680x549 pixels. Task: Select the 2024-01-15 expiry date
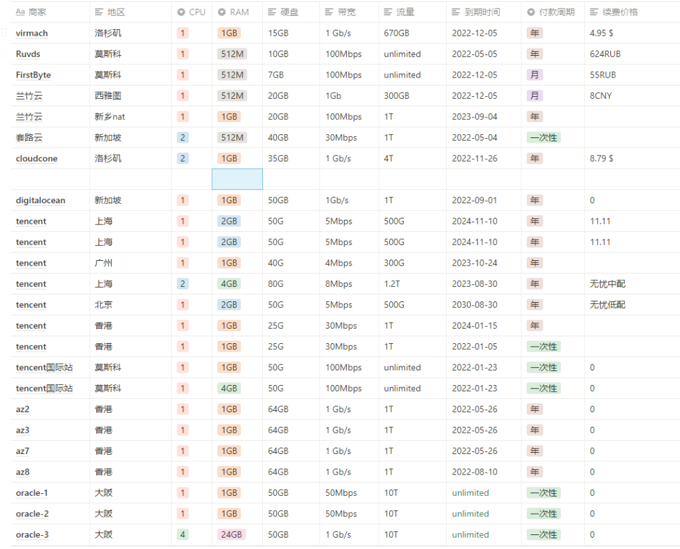(484, 326)
